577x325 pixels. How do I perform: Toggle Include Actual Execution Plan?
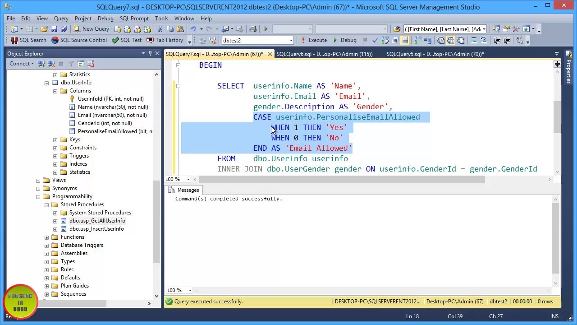coord(417,40)
